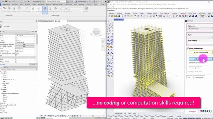Screen dimensions: 213x119
Task: Click New file icon in Rhino toolbar
Action: [x=109, y=16]
